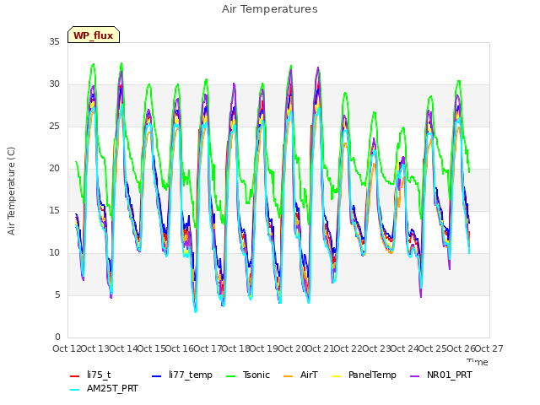
Task: Click the Time x-axis title
Action: [478, 362]
